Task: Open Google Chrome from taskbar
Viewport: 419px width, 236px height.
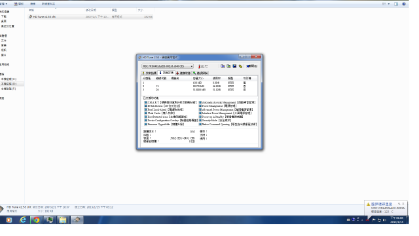Action: [36, 220]
